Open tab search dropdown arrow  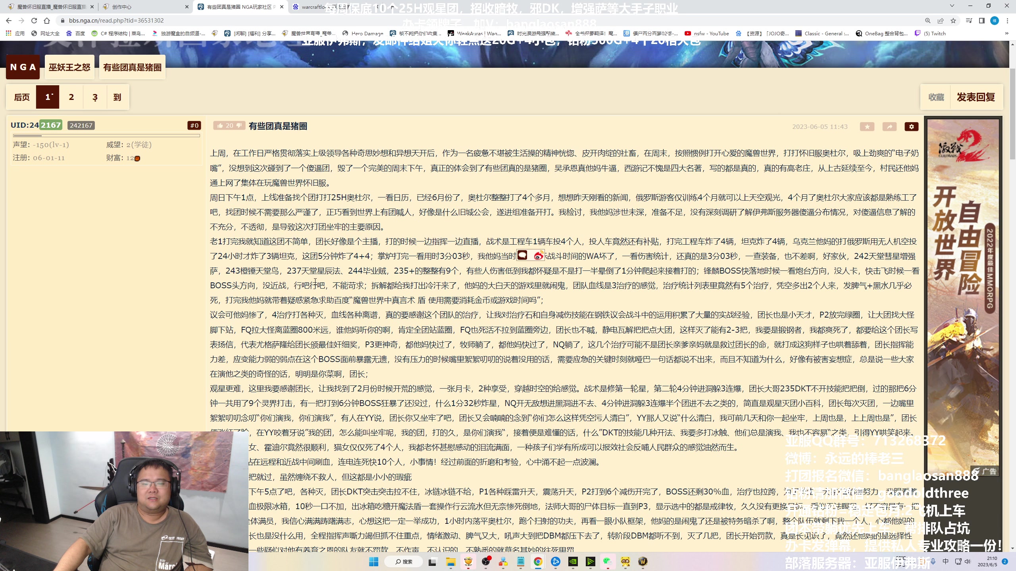point(952,6)
